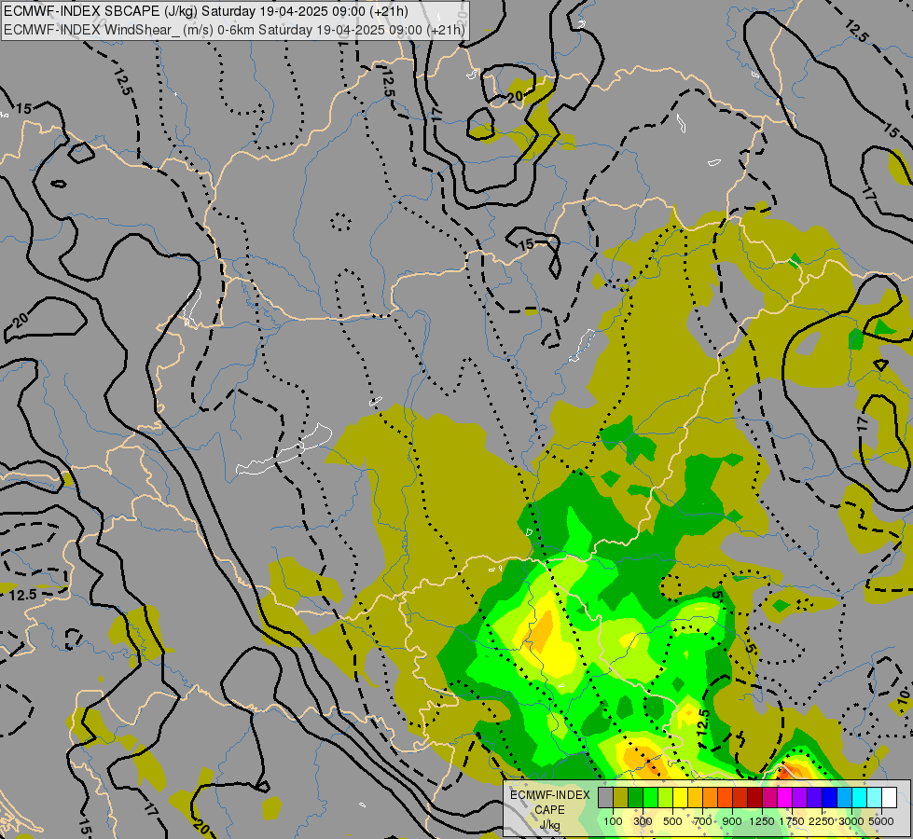913x839 pixels.
Task: Click the 300 value in the legend
Action: click(643, 821)
